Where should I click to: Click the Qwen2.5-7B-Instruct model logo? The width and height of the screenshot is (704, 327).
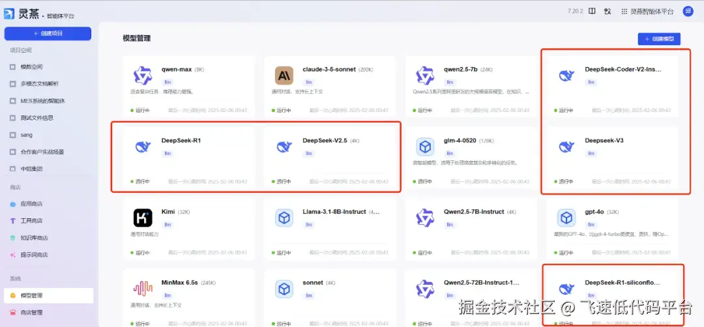tap(425, 218)
